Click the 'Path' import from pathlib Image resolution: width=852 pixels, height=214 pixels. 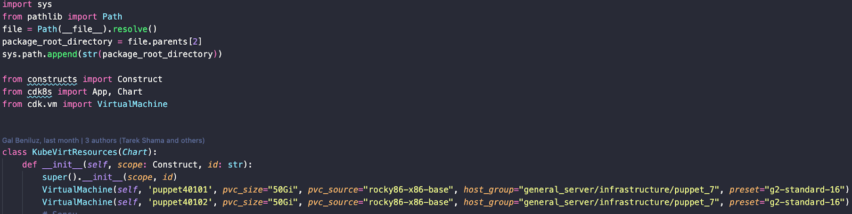click(112, 17)
